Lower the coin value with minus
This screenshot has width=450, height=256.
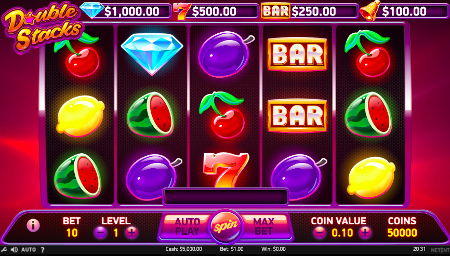coord(319,233)
